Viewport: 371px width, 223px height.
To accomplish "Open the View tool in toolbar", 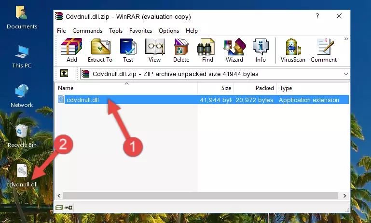I will point(154,51).
